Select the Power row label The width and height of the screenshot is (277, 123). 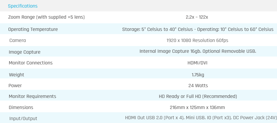coord(15,85)
